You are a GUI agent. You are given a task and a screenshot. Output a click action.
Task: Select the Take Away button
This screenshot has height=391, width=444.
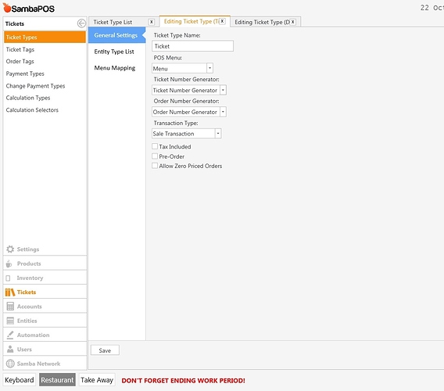(x=97, y=380)
